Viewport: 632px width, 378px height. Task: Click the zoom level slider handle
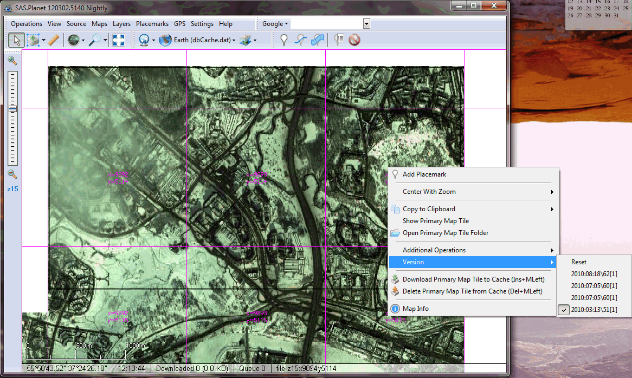[x=12, y=109]
